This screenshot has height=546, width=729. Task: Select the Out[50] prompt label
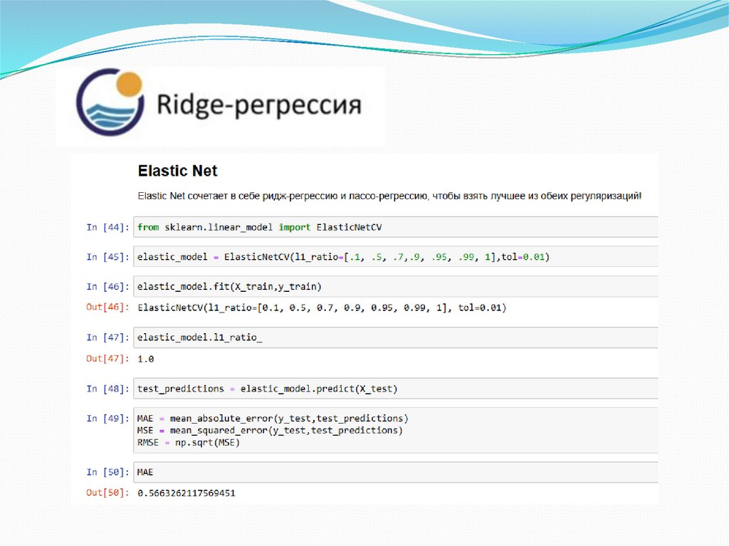point(107,493)
